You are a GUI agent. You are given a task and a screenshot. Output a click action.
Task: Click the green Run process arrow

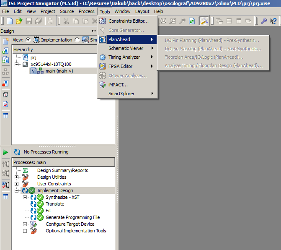pyautogui.click(x=6, y=152)
